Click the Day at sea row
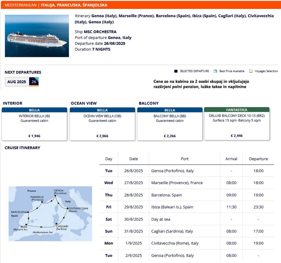281x263 pixels. click(187, 219)
